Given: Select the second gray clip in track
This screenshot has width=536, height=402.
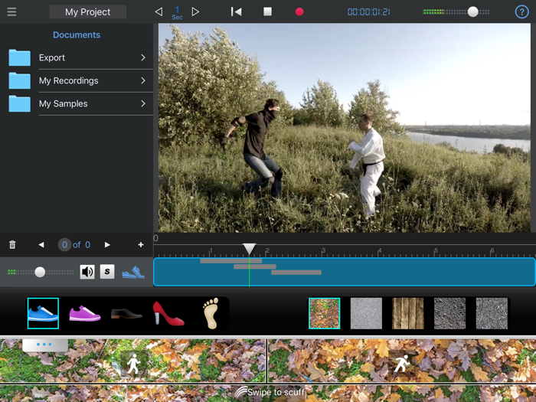Looking at the screenshot, I should click(x=255, y=266).
